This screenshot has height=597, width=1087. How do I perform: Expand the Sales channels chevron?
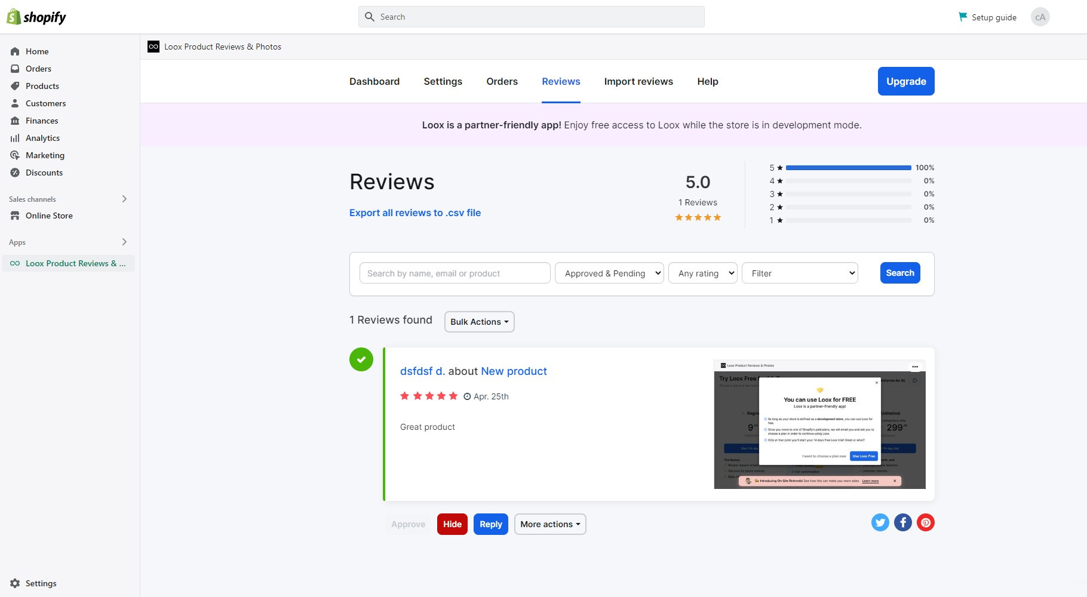point(124,199)
